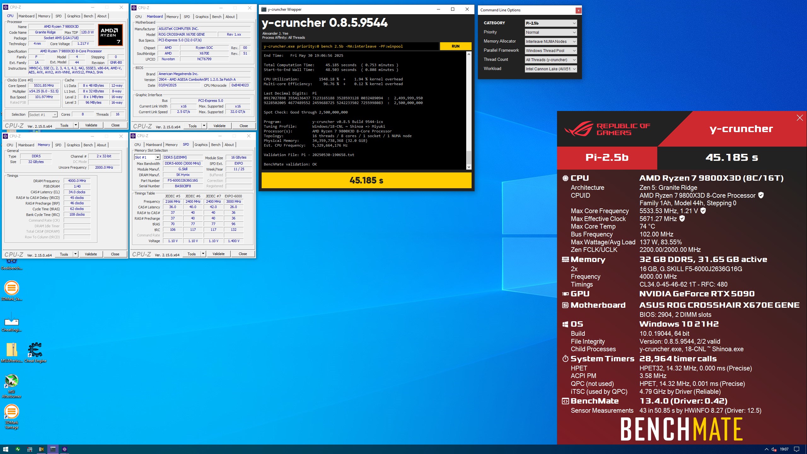Open the Cheat Engine desktop shortcut
This screenshot has height=454, width=807.
click(35, 352)
